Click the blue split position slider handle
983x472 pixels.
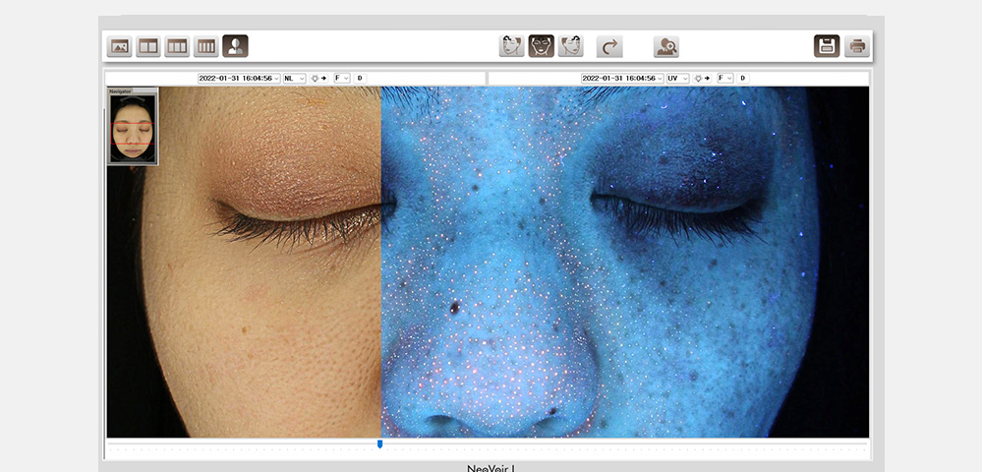click(379, 444)
